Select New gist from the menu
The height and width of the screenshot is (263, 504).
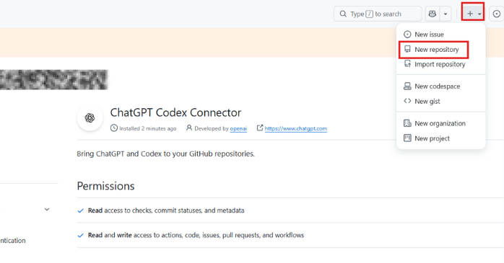(x=440, y=101)
